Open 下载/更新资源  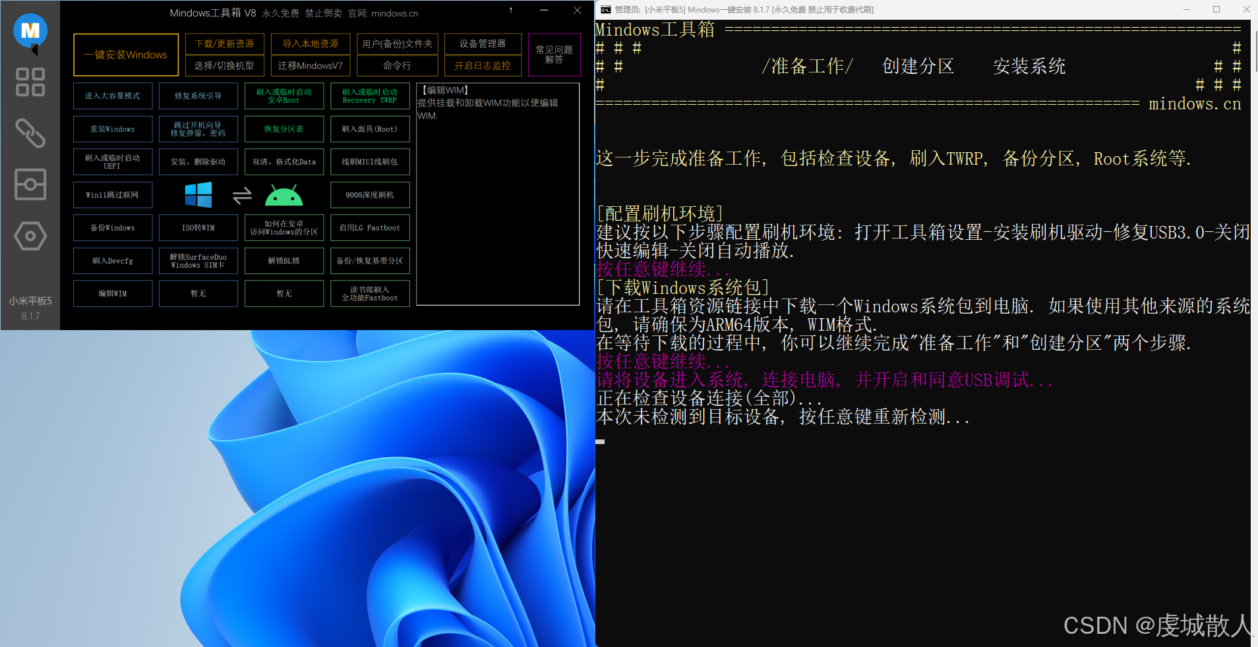[x=225, y=43]
